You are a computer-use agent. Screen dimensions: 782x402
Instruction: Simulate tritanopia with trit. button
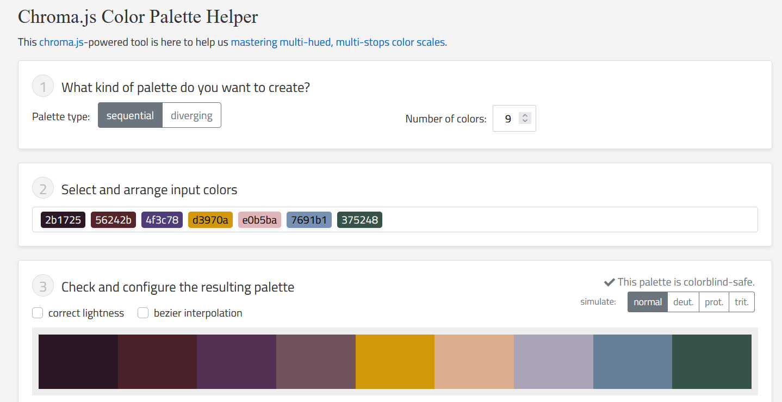[x=741, y=302]
